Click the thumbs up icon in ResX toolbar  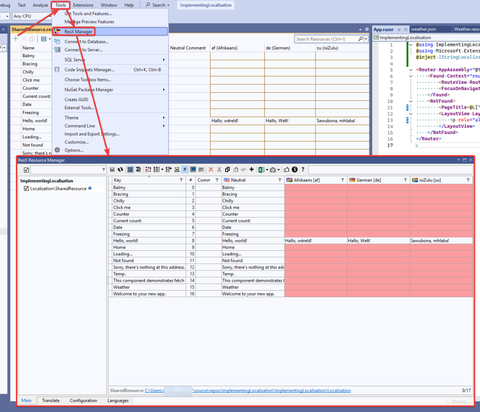point(287,170)
